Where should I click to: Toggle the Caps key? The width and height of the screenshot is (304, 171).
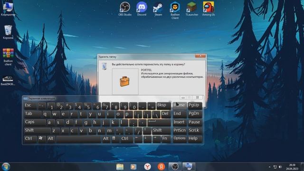click(x=35, y=123)
